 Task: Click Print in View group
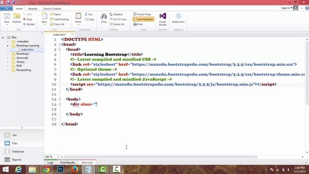[x=138, y=24]
